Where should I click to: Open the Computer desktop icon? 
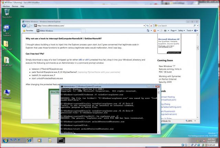(x=7, y=94)
